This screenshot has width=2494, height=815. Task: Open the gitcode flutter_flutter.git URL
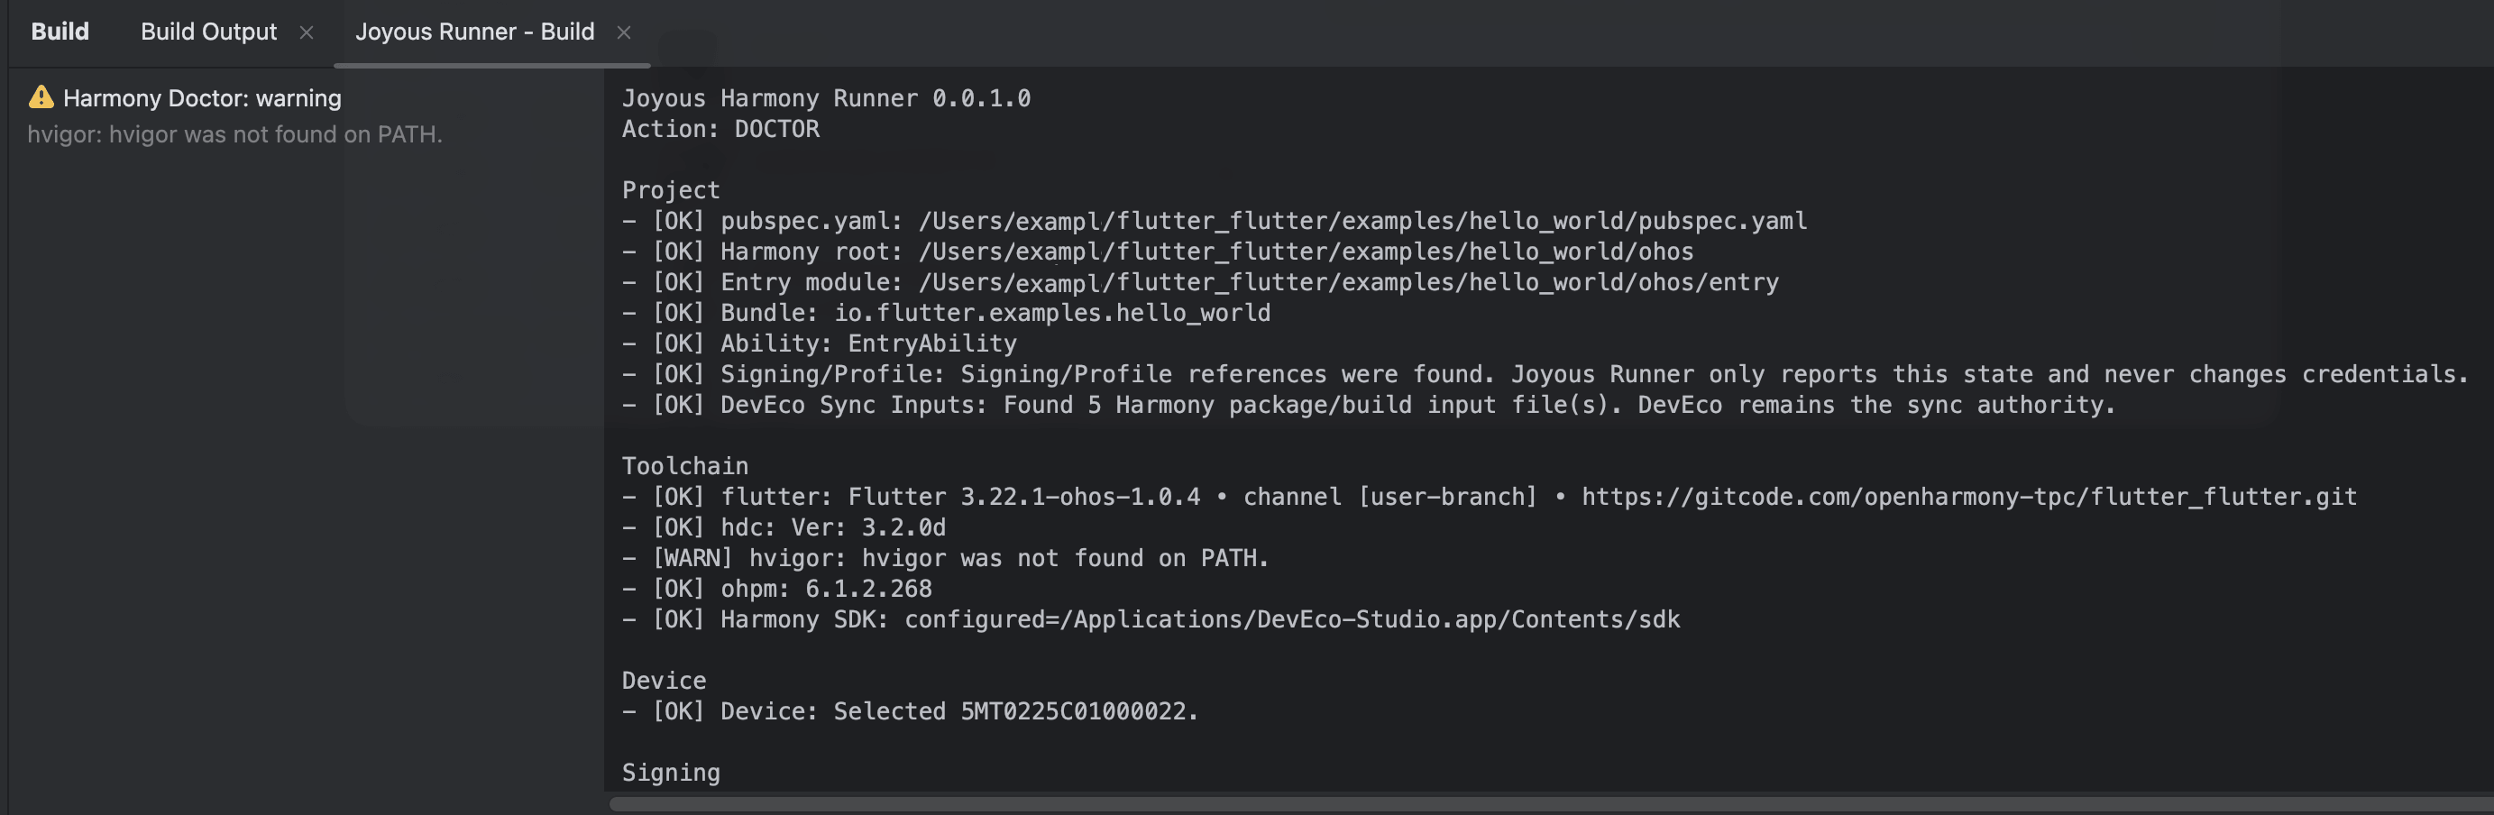click(x=1969, y=497)
